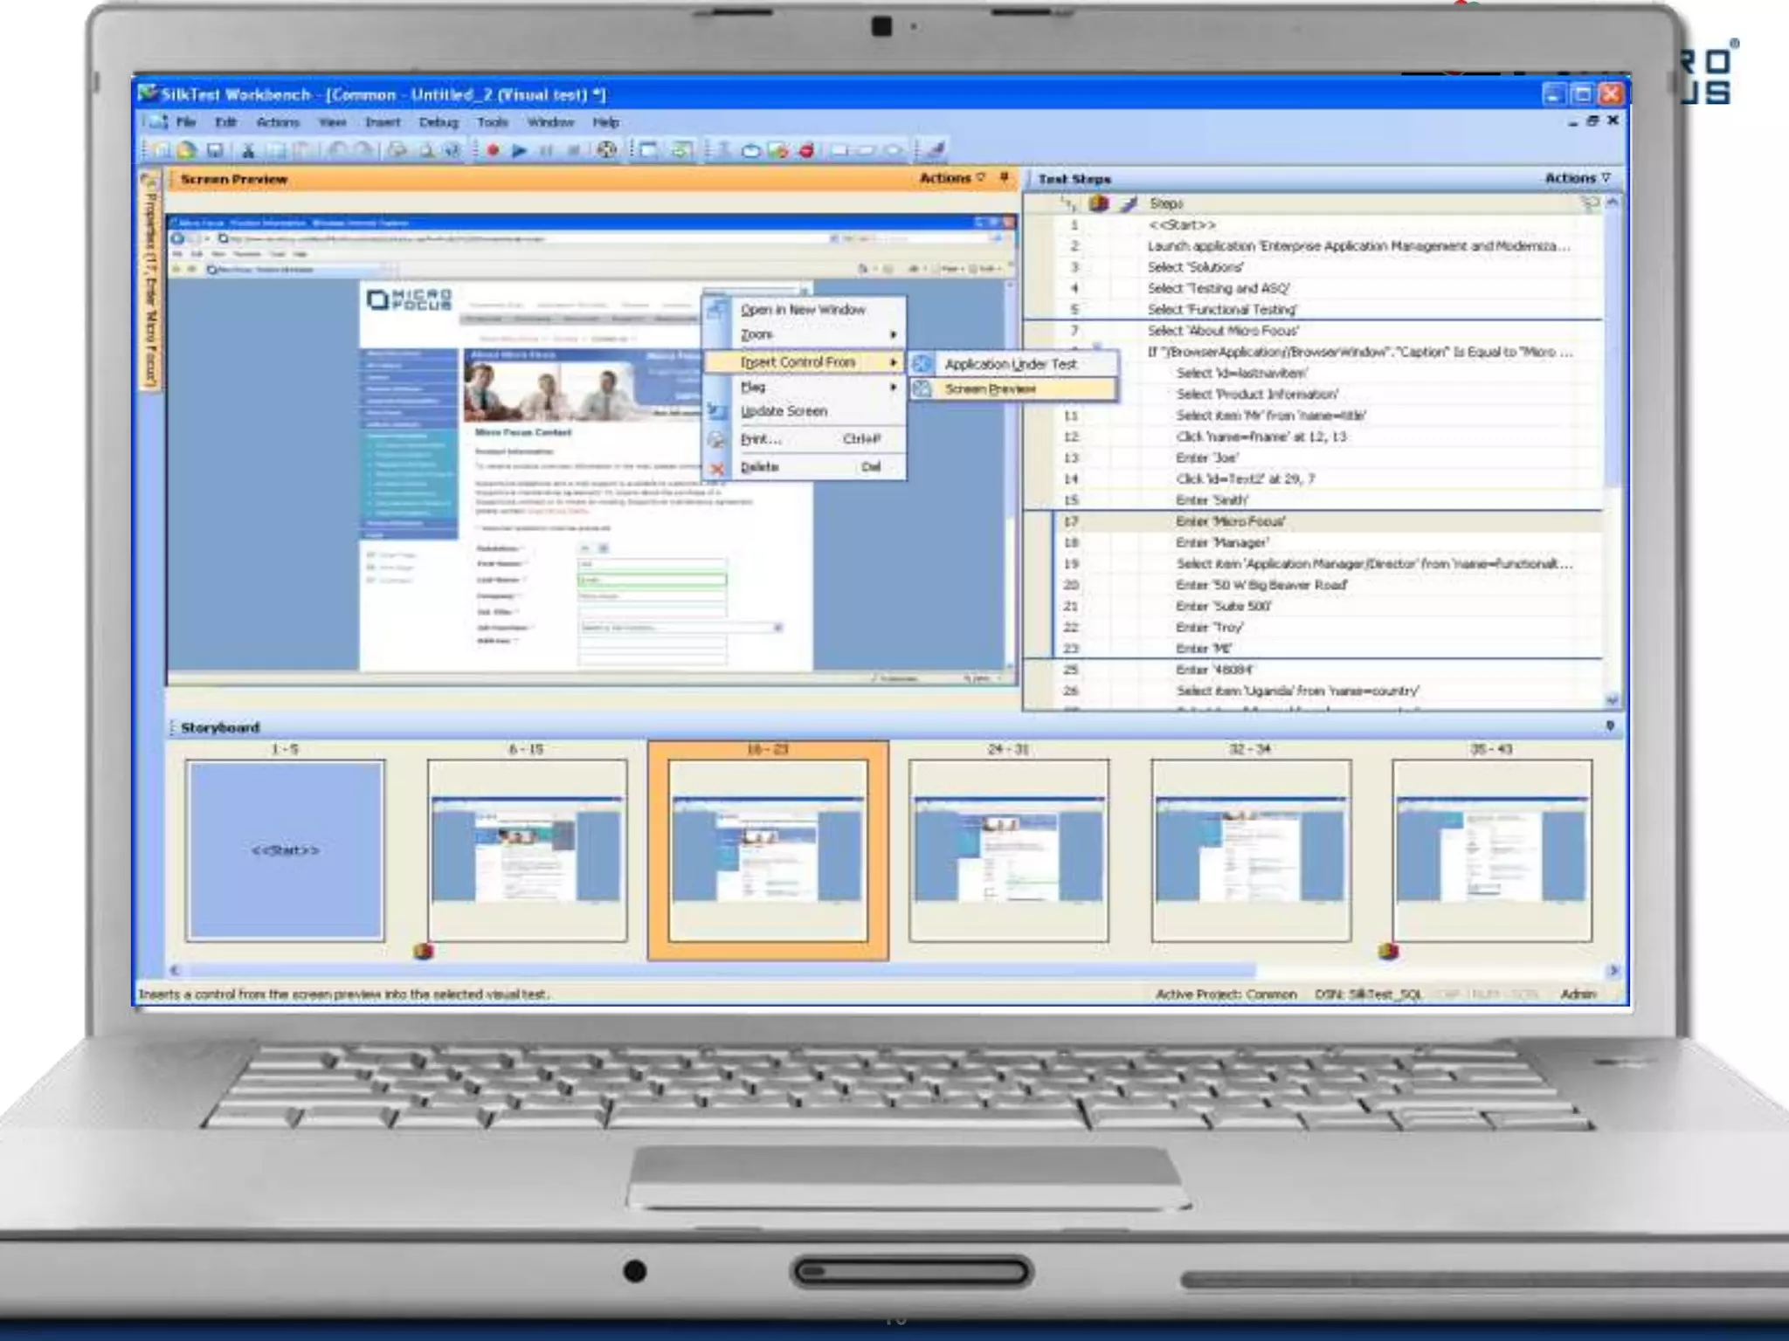
Task: Select storyboard thumbnail for steps 24 - 31
Action: (1008, 849)
